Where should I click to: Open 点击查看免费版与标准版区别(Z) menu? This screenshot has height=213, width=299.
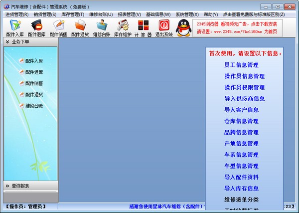click(254, 14)
